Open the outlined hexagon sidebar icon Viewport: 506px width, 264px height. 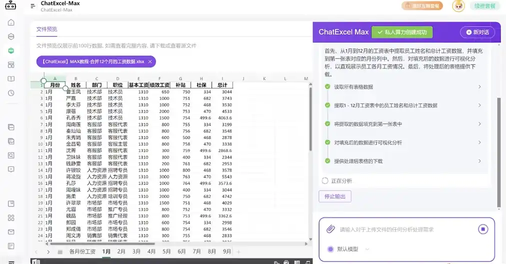(11, 36)
